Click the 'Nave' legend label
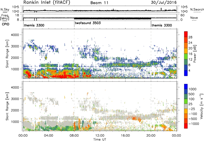The height and width of the screenshot is (141, 204). (x=194, y=18)
